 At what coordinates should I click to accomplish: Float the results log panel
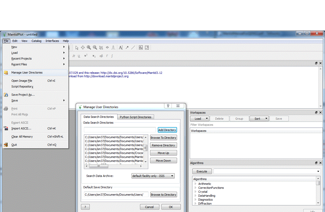(x=316, y=63)
